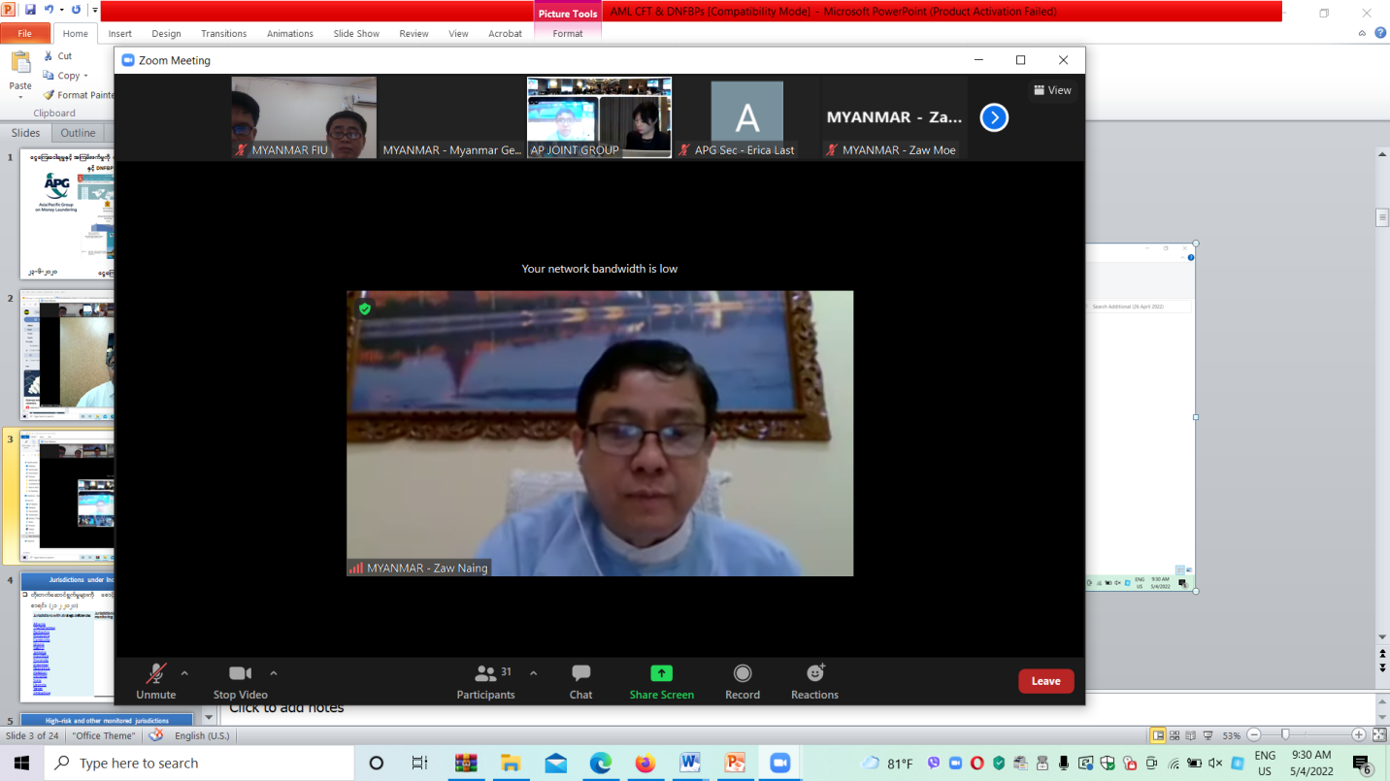The width and height of the screenshot is (1390, 781).
Task: Click the green encryption shield icon
Action: click(x=365, y=309)
